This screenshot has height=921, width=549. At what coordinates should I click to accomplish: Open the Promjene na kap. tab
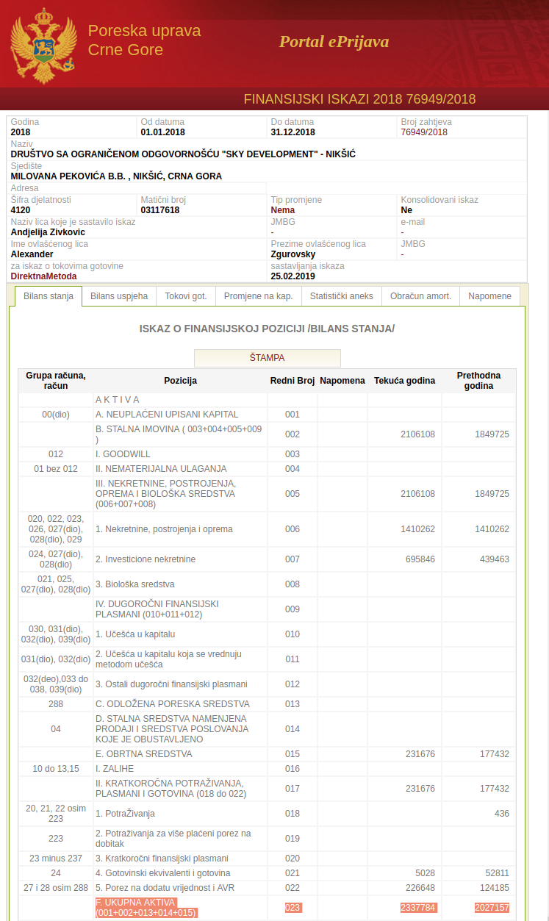click(259, 296)
